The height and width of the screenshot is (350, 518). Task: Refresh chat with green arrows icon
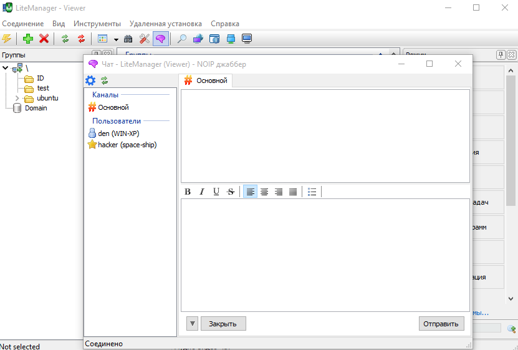tap(104, 80)
